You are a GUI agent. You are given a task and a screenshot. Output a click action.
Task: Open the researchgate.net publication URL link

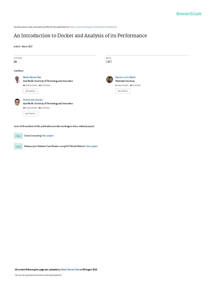tap(93, 27)
